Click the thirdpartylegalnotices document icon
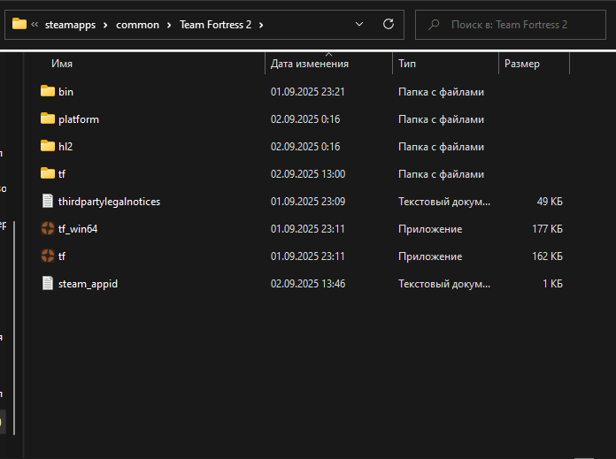This screenshot has height=459, width=616. pyautogui.click(x=48, y=201)
